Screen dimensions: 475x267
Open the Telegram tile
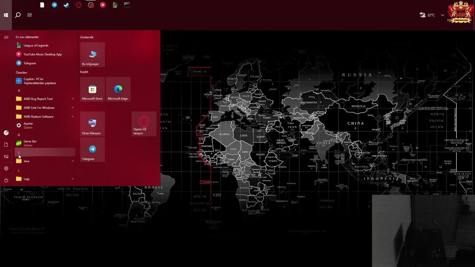pos(92,149)
